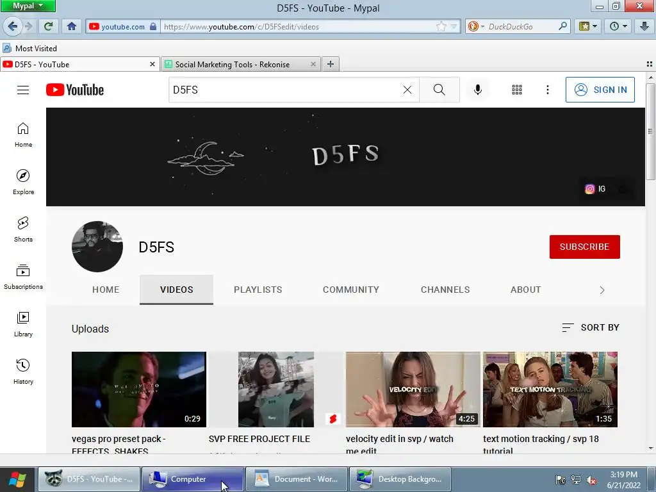The height and width of the screenshot is (492, 656).
Task: Open text motion tracking tutorial title
Action: click(541, 445)
